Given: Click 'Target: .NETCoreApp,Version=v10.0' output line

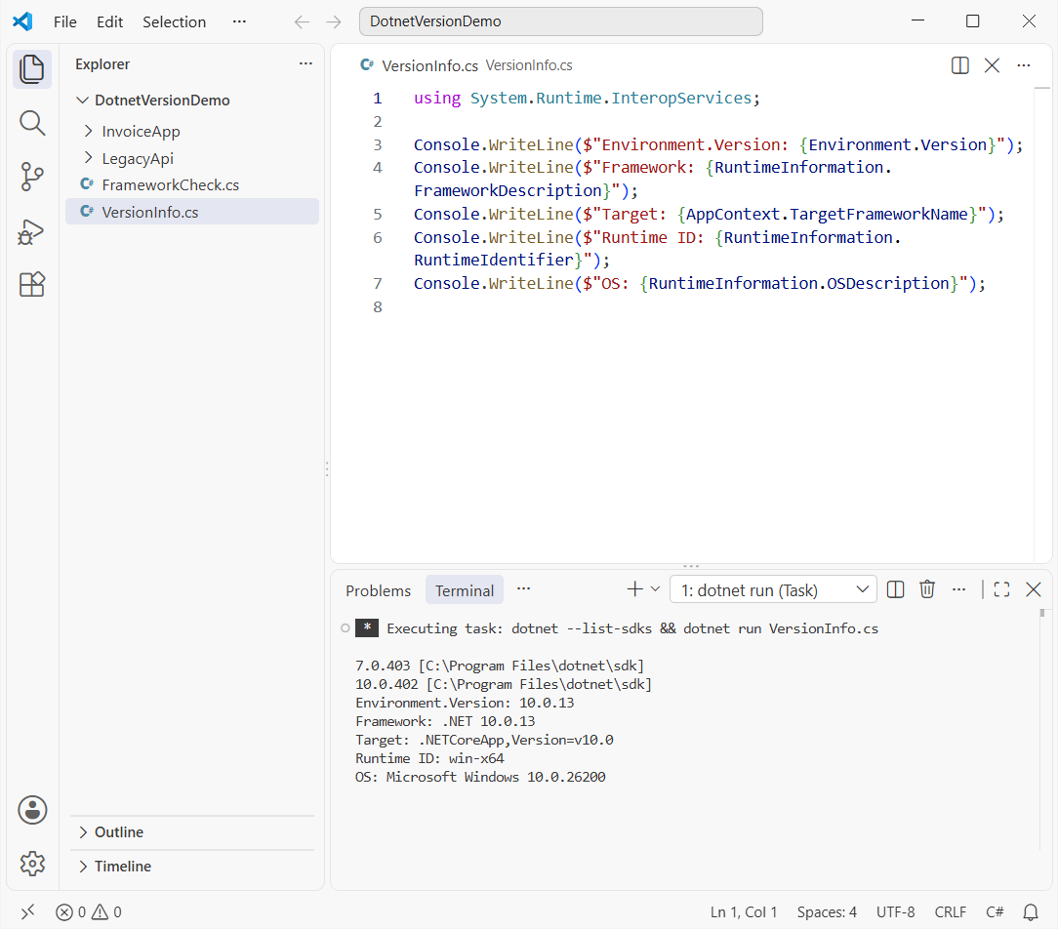Looking at the screenshot, I should click(x=484, y=740).
